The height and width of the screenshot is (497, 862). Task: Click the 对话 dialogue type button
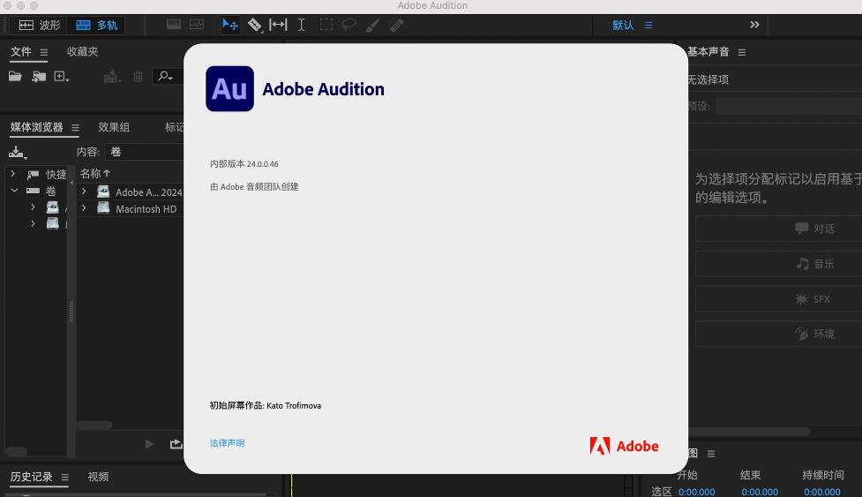pyautogui.click(x=778, y=229)
